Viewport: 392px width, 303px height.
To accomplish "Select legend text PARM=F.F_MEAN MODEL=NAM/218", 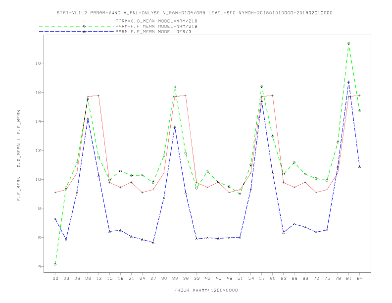I will click(156, 26).
